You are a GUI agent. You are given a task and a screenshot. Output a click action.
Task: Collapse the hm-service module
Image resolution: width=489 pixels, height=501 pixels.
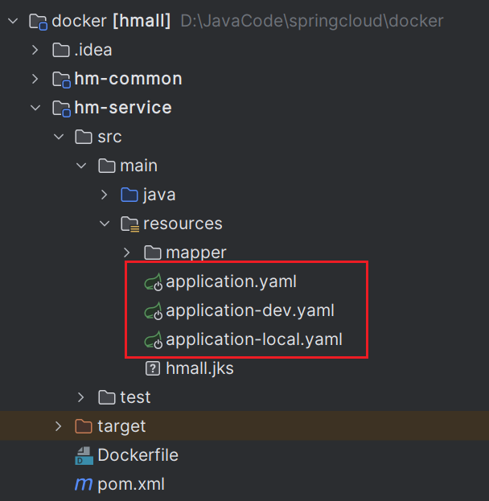click(x=35, y=108)
